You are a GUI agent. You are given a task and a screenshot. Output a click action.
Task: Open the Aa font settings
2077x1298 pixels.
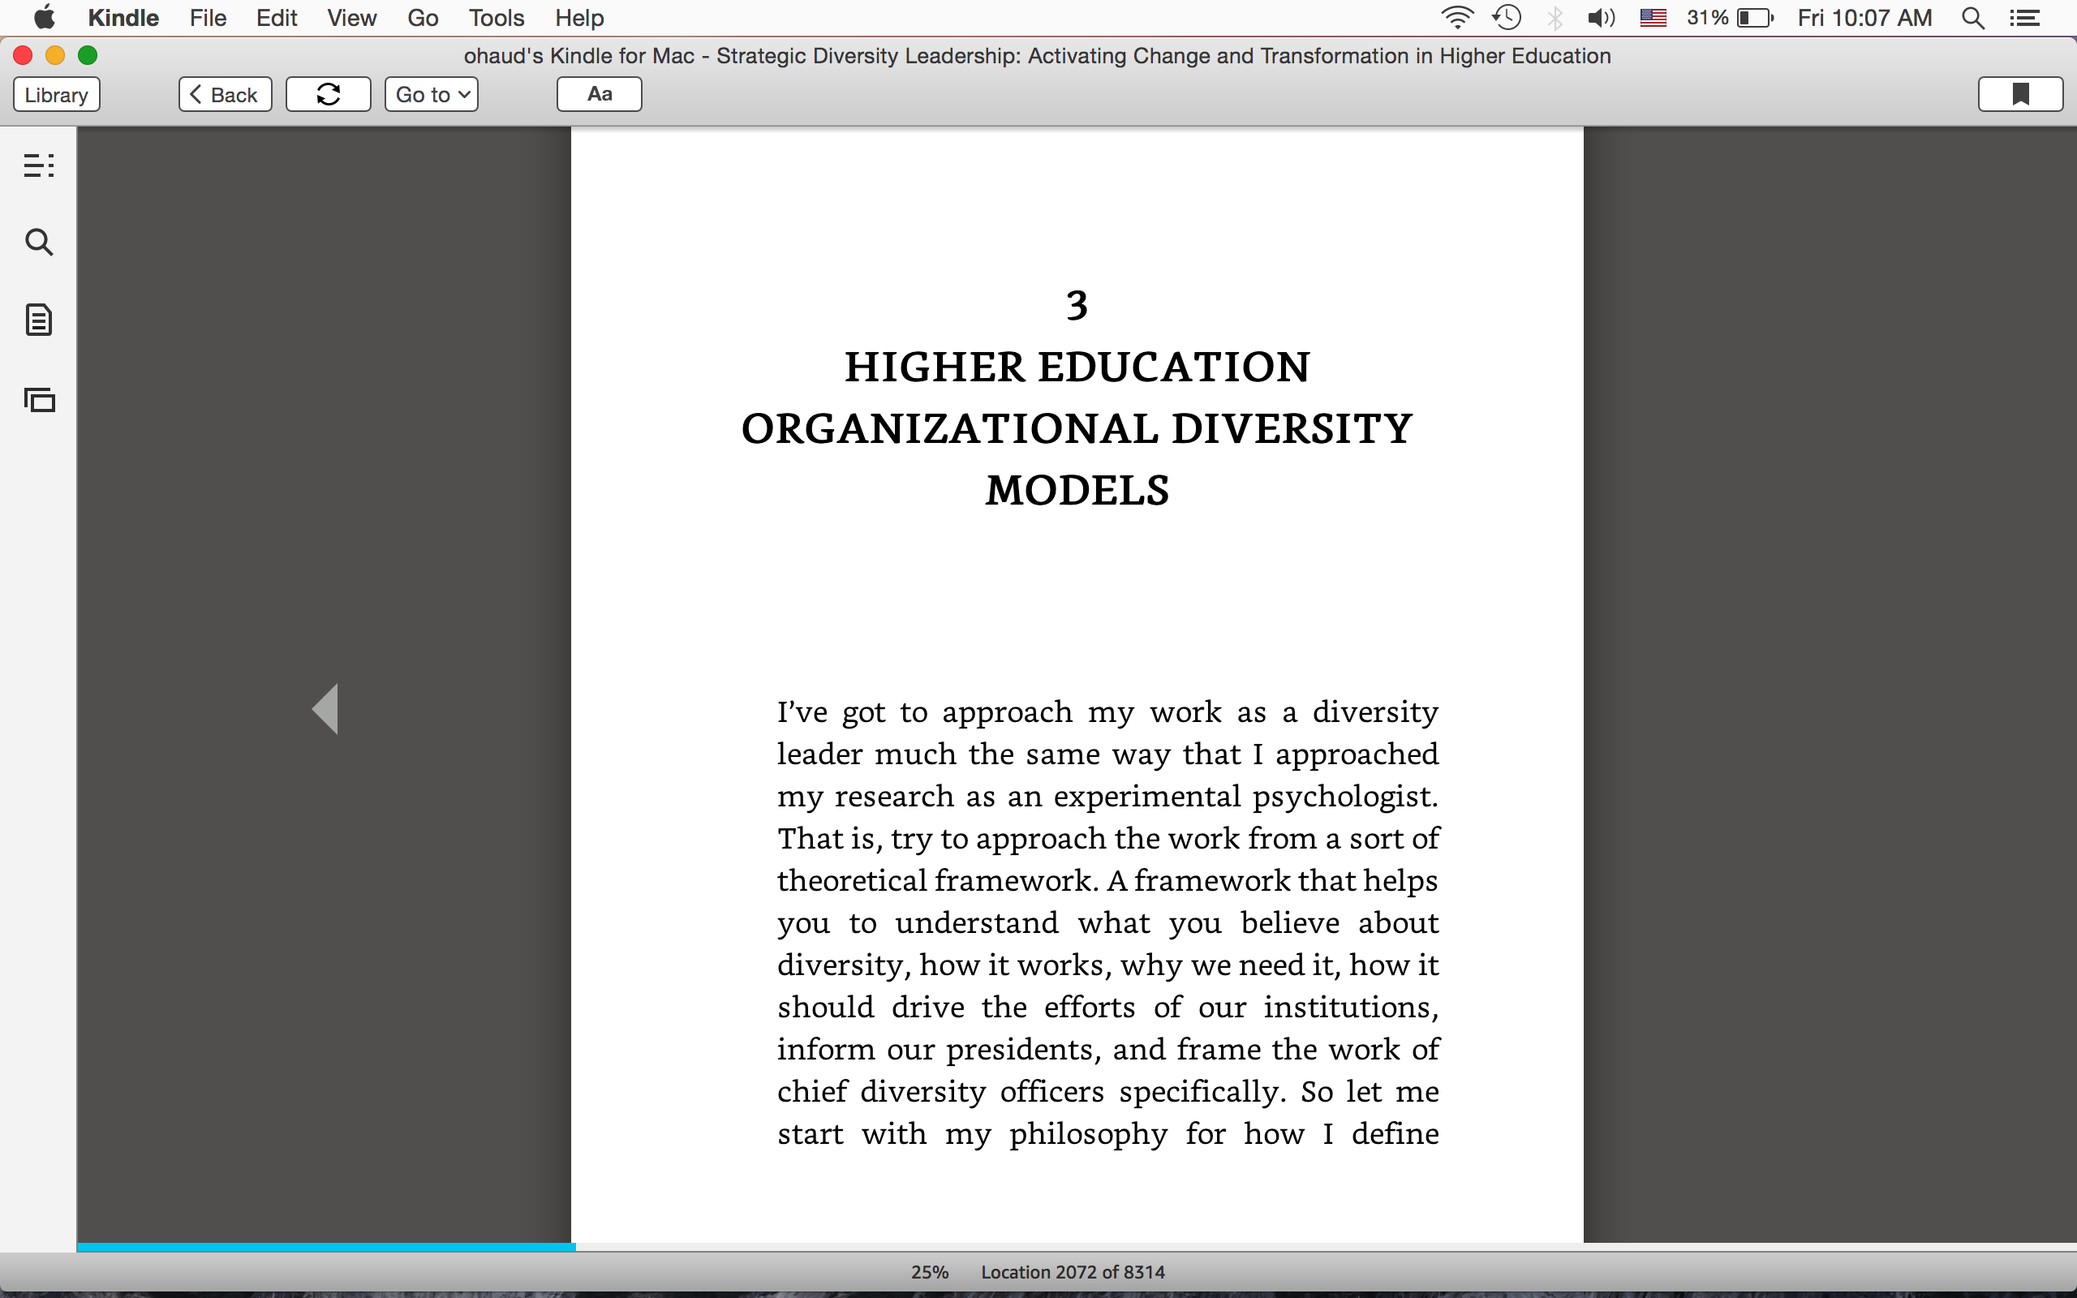pos(599,94)
